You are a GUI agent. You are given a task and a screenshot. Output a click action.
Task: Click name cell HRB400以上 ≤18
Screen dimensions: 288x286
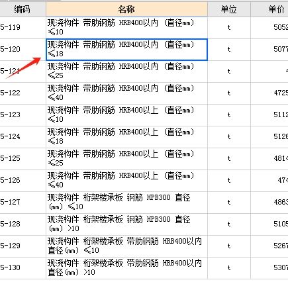(x=126, y=137)
